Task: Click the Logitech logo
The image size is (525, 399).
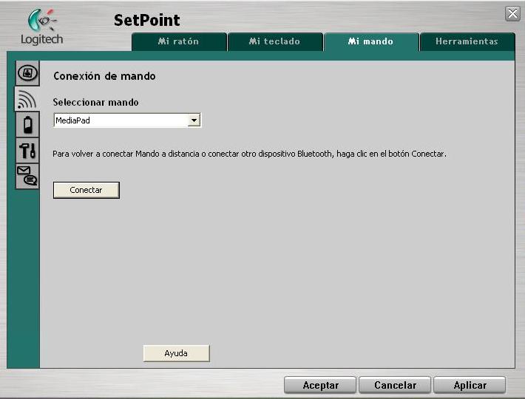Action: (41, 27)
